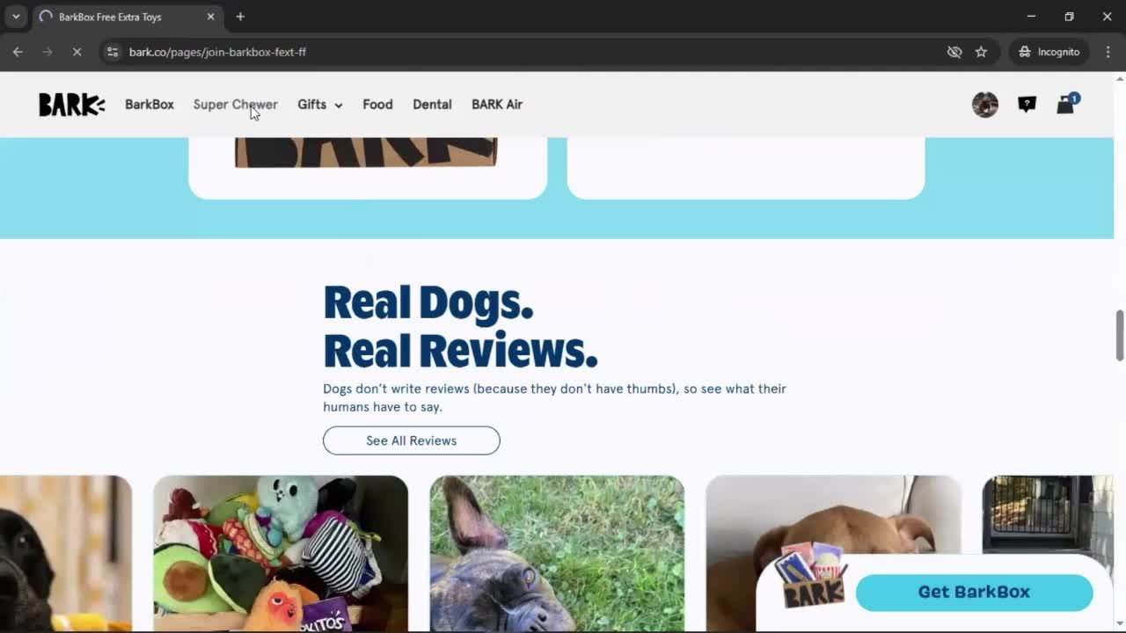
Task: Go back to previous page
Action: 18,52
